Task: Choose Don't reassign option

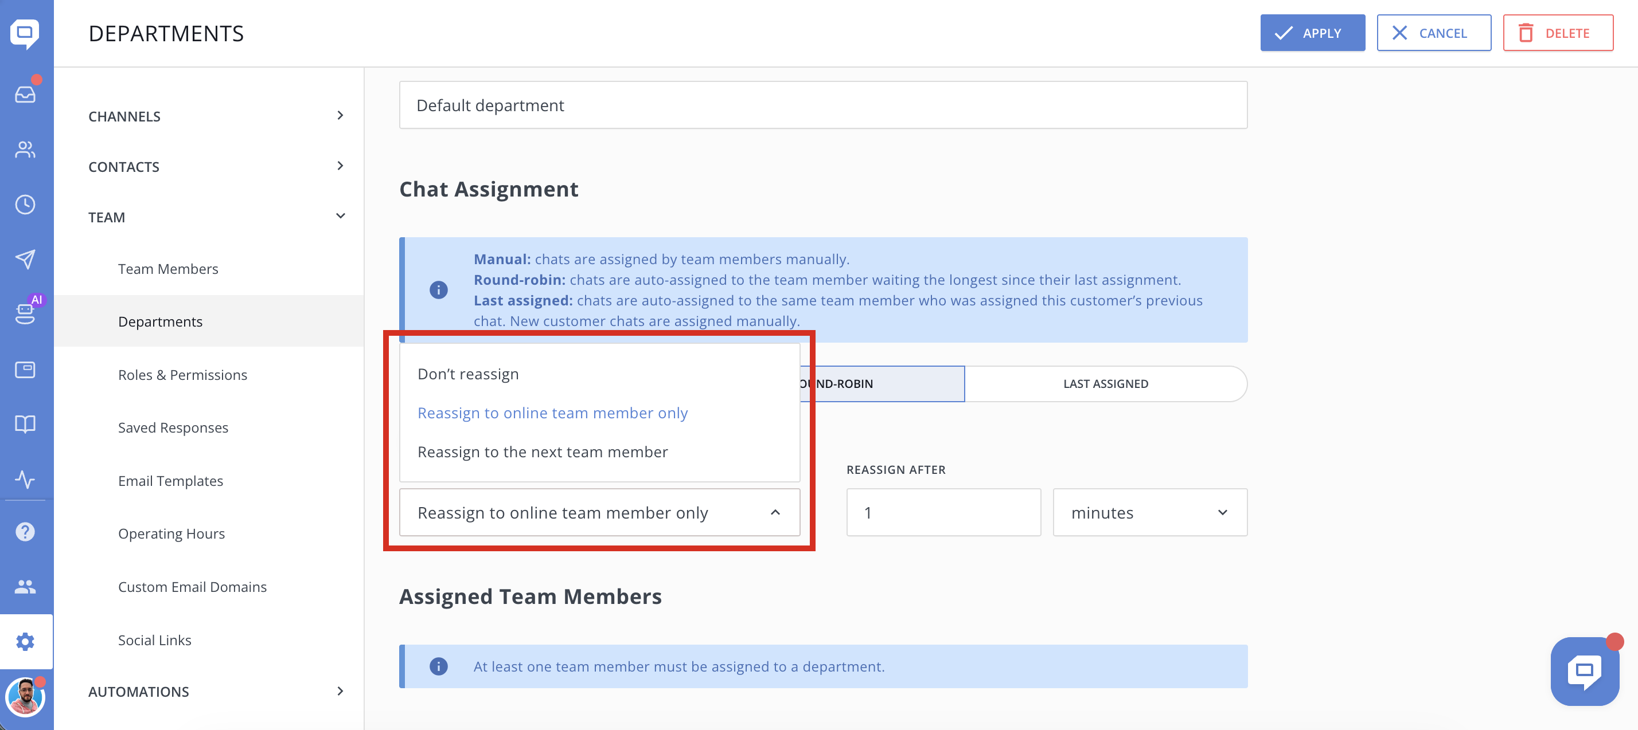Action: pyautogui.click(x=468, y=374)
